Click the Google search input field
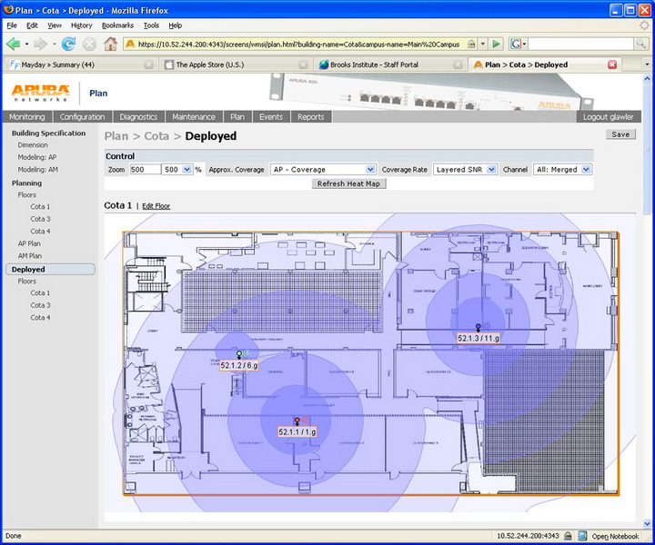655x545 pixels. point(581,44)
